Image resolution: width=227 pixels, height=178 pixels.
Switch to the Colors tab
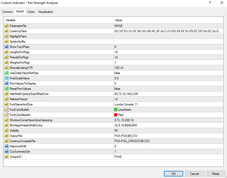click(31, 12)
